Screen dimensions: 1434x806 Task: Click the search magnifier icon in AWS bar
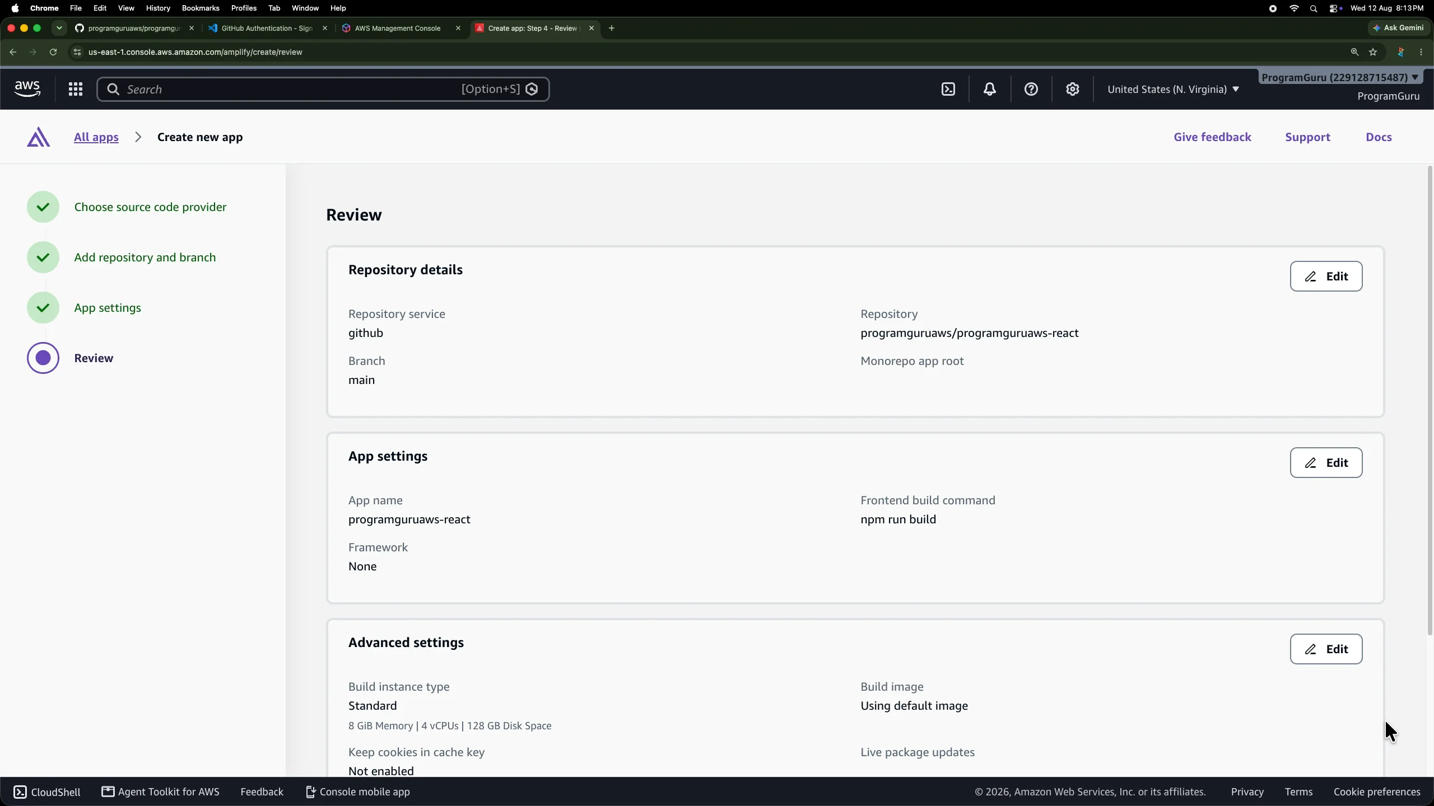pos(113,89)
